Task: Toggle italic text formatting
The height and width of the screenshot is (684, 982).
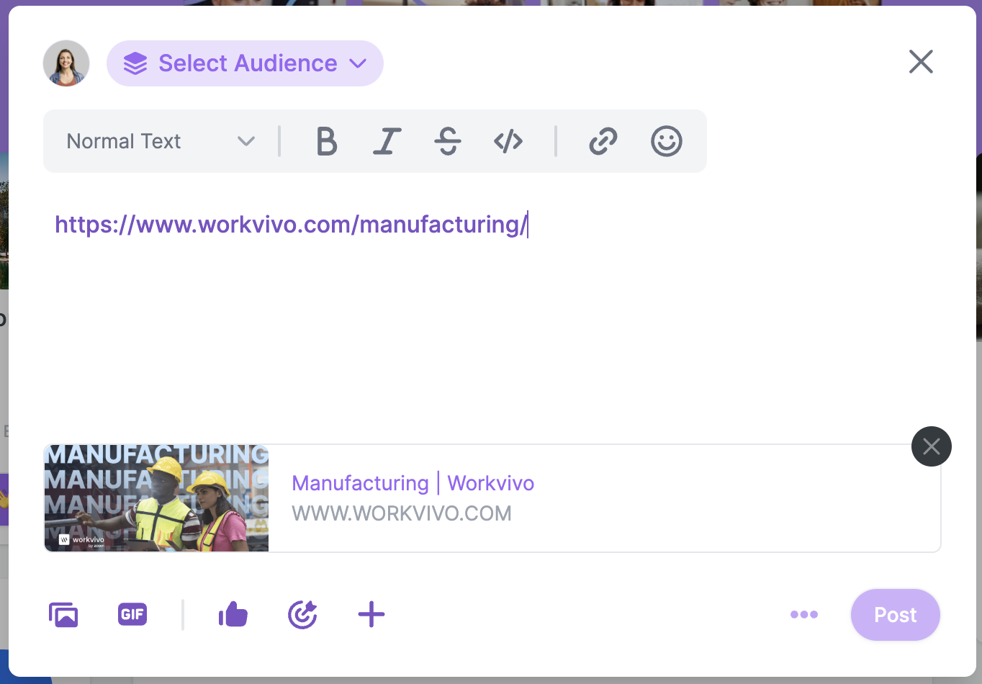Action: 387,141
